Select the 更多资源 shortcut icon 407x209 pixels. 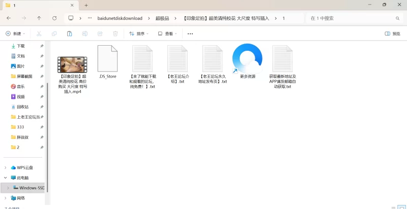pyautogui.click(x=247, y=61)
